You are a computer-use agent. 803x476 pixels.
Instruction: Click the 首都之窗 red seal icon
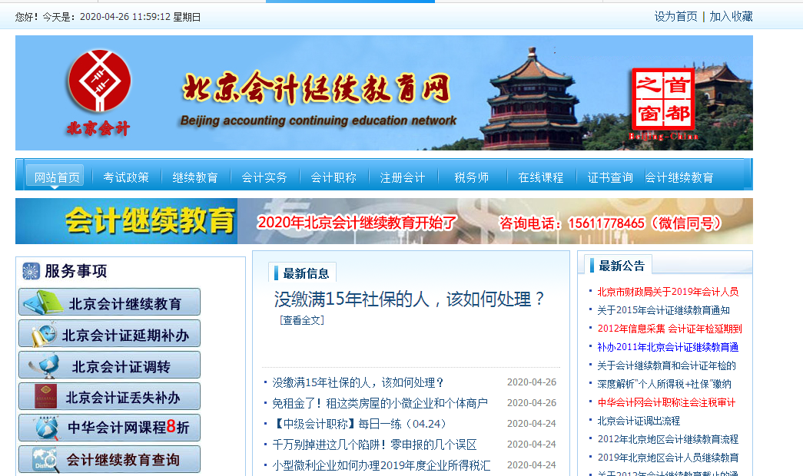662,100
